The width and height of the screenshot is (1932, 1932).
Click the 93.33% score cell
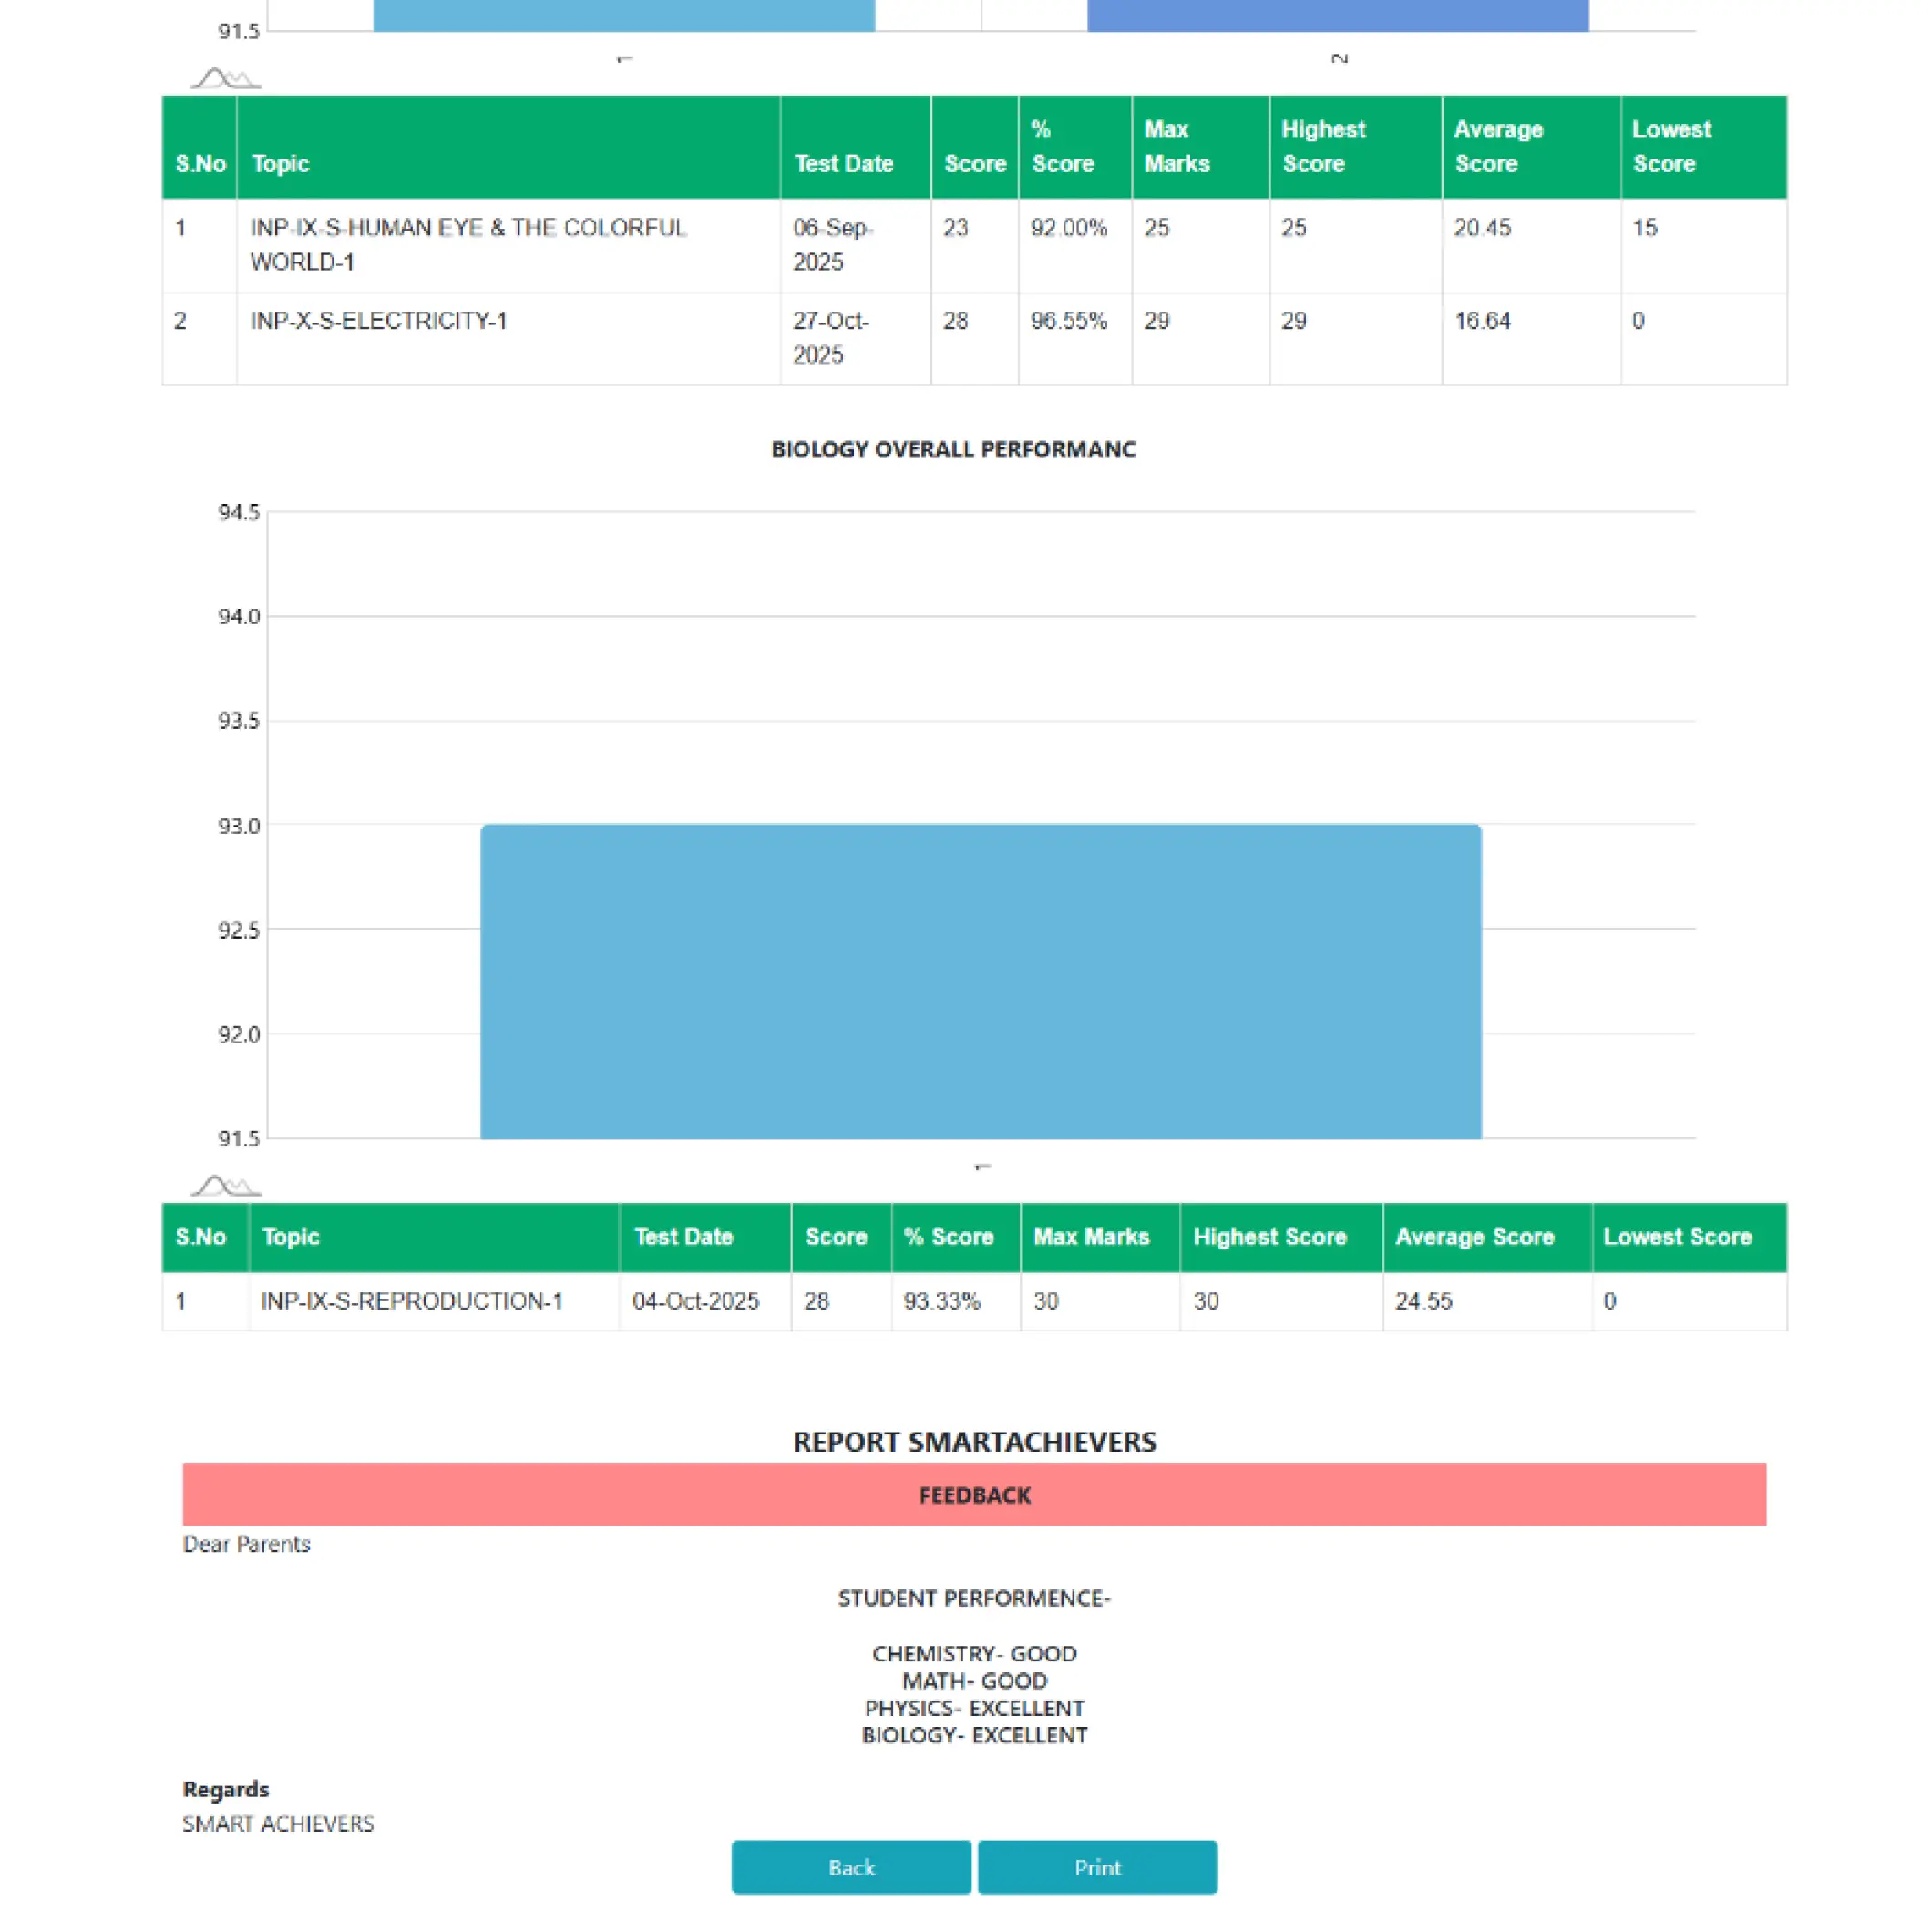(x=941, y=1301)
